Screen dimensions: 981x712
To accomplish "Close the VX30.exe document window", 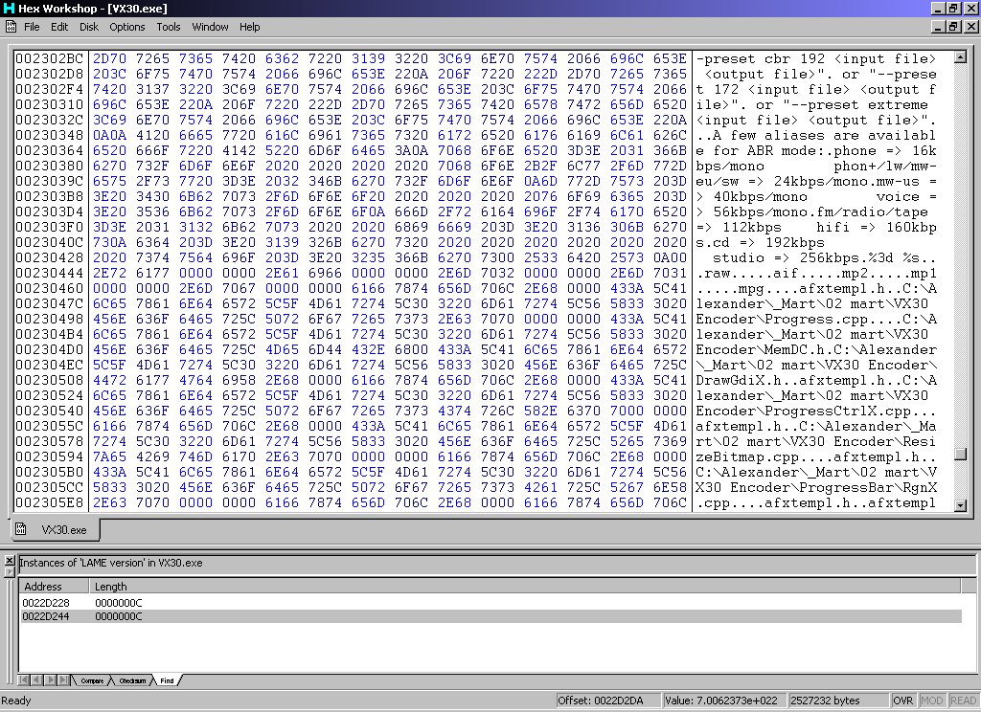I will [x=971, y=27].
